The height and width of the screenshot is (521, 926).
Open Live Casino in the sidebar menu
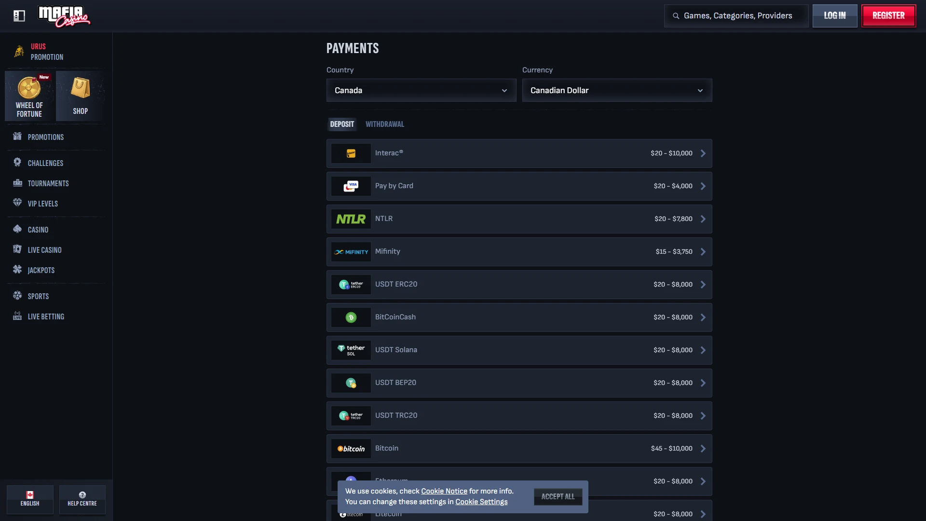tap(45, 250)
